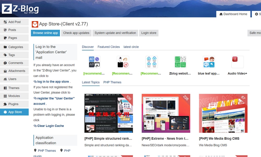Open the AD advertising app circle icon
261x157 pixels.
(94, 62)
